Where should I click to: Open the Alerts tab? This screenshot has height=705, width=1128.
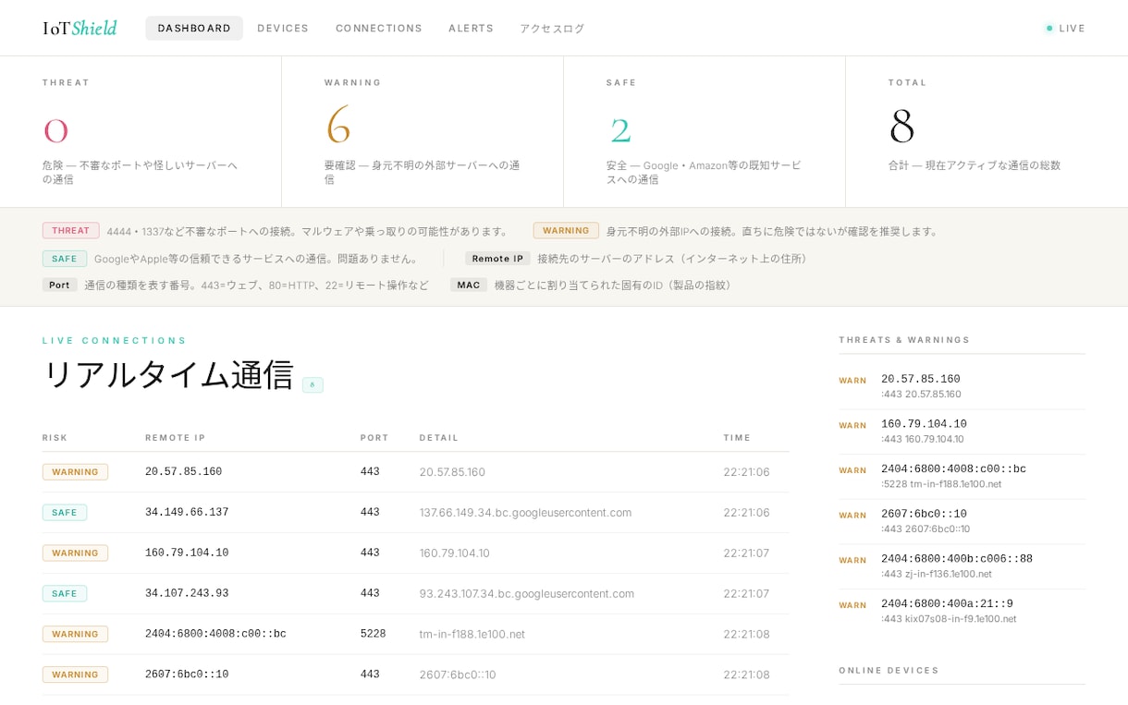(472, 28)
